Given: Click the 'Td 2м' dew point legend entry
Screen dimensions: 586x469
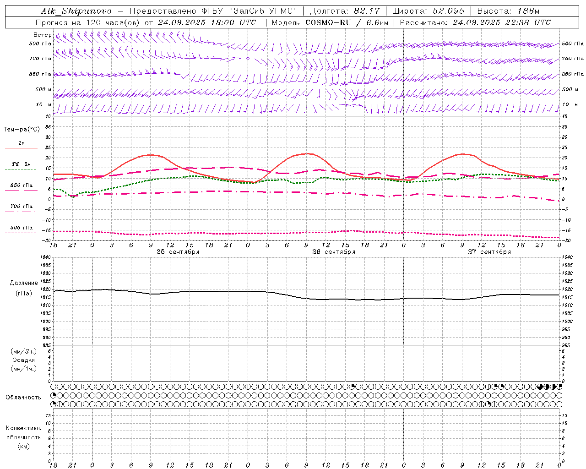Looking at the screenshot, I should coord(21,164).
